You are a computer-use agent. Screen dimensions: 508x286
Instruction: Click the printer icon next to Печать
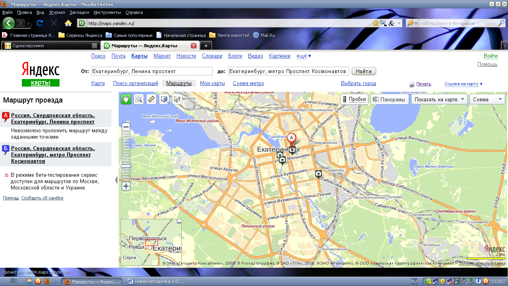(412, 84)
